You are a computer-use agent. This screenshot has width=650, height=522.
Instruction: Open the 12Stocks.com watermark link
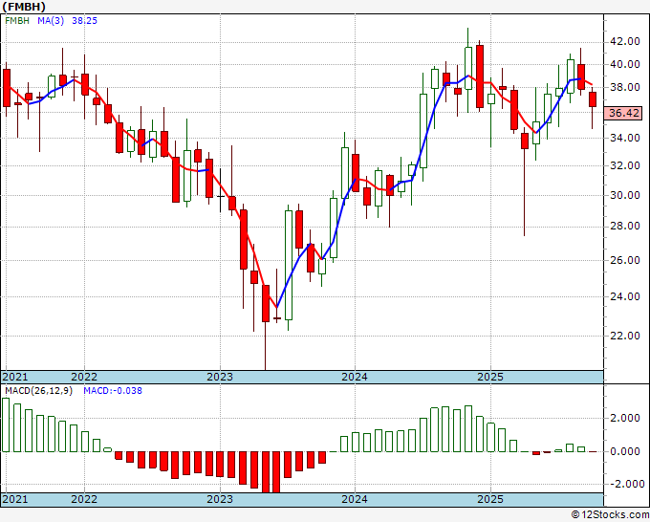tap(606, 514)
